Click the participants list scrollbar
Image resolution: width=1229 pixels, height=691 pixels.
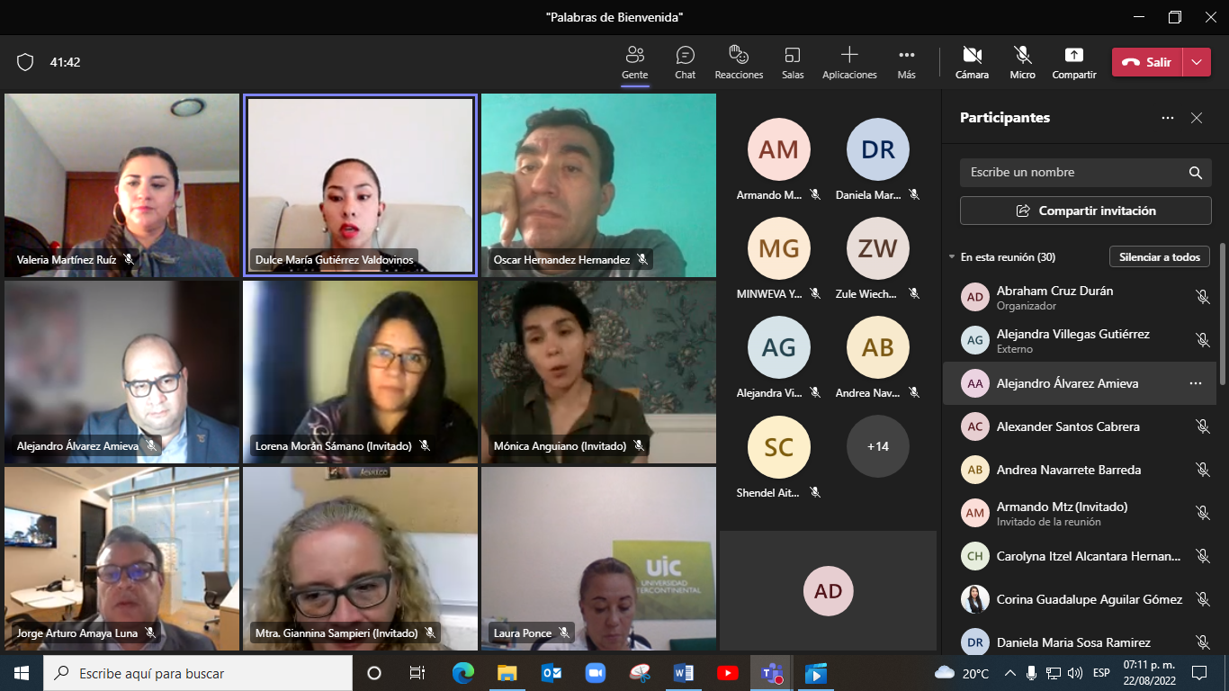click(x=1223, y=315)
